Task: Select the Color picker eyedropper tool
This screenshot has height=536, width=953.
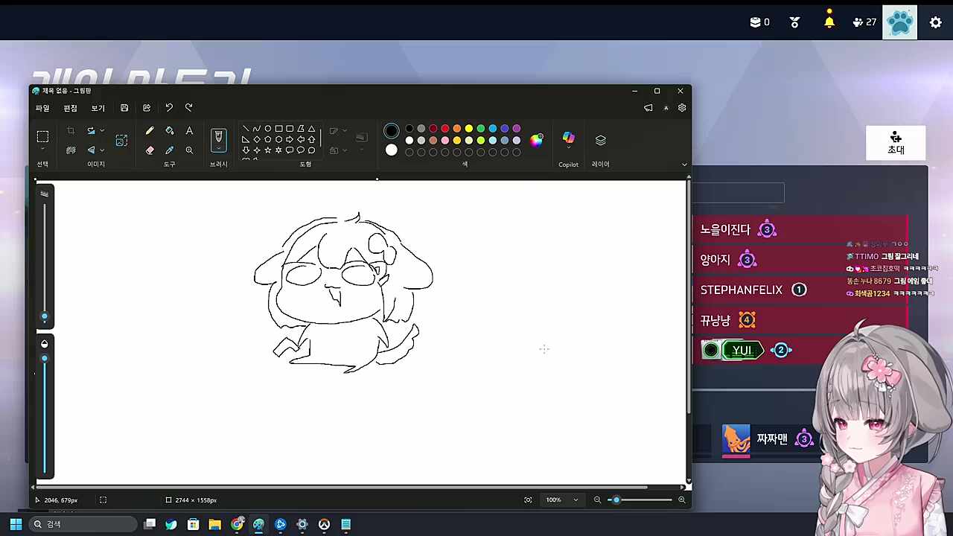Action: tap(169, 150)
